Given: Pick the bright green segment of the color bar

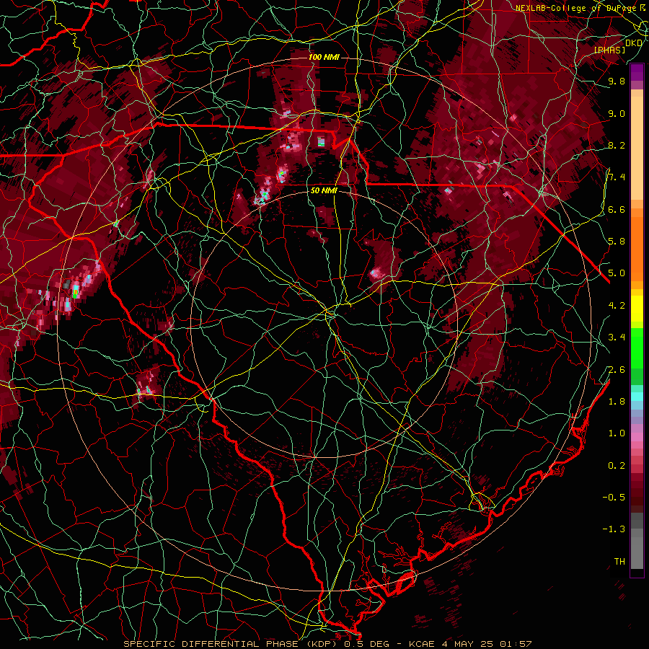Looking at the screenshot, I should pos(637,348).
